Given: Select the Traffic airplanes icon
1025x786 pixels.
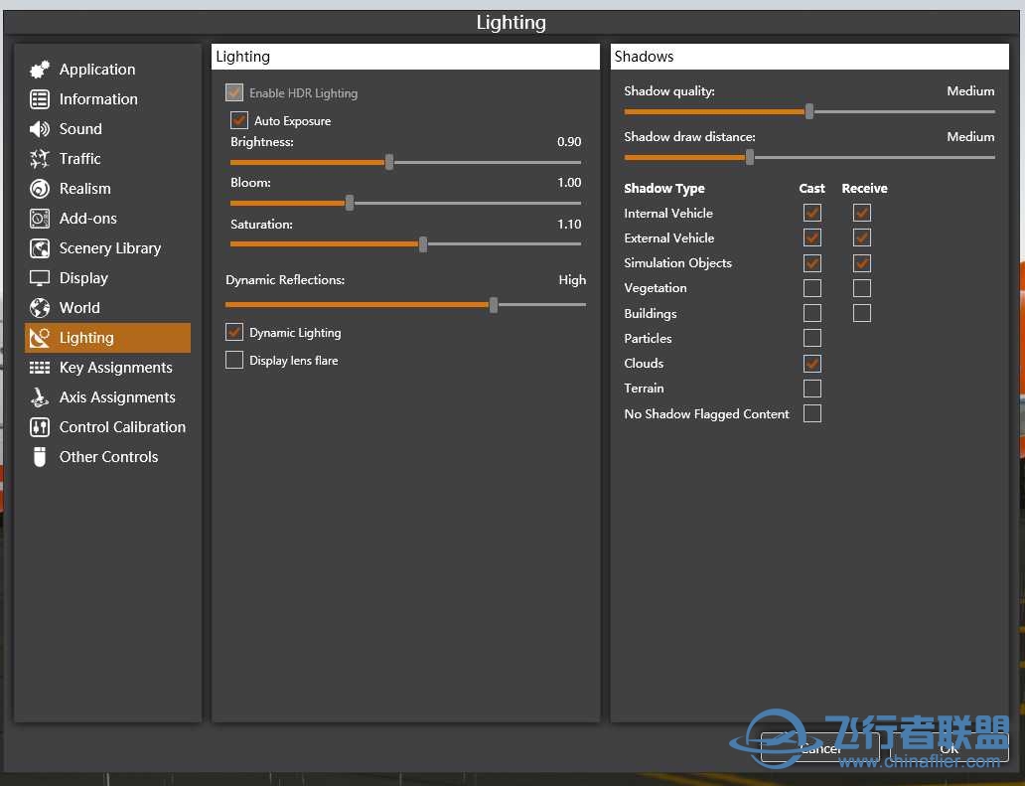Looking at the screenshot, I should (x=40, y=159).
